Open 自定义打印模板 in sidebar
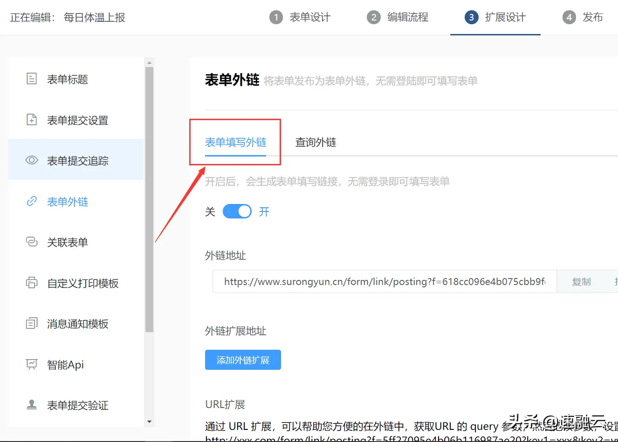The width and height of the screenshot is (618, 442). 76,283
